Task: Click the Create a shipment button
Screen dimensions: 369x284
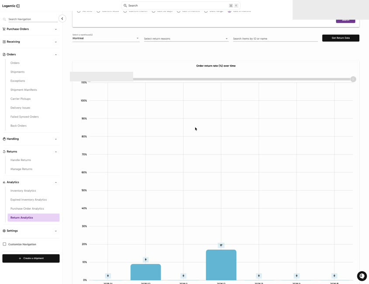Action: 31,258
